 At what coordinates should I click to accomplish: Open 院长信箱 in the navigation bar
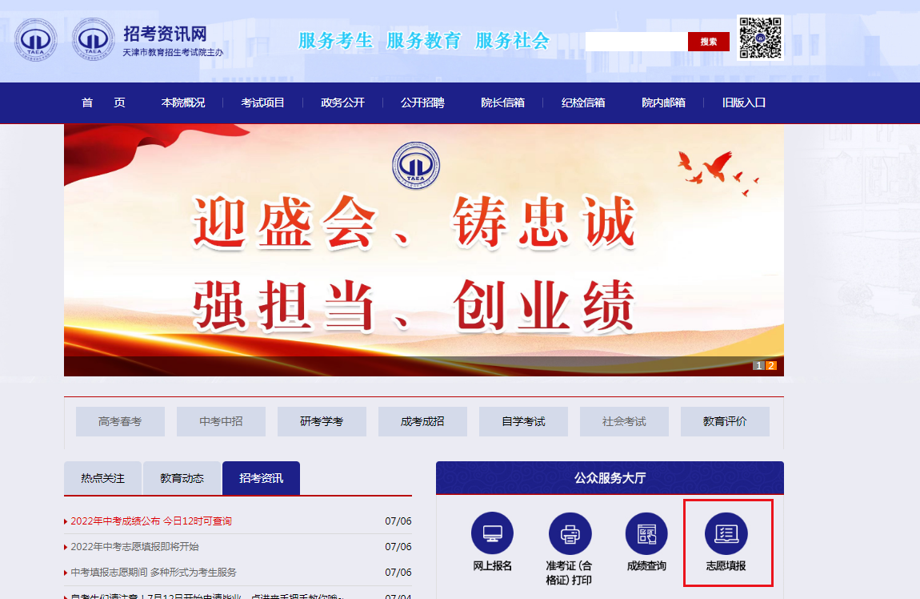coord(502,103)
